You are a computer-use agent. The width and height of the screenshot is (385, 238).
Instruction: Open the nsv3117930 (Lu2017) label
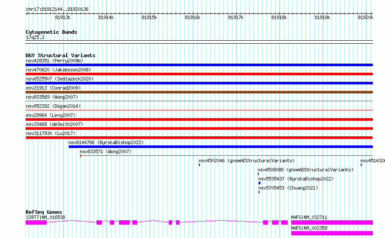tap(51, 133)
